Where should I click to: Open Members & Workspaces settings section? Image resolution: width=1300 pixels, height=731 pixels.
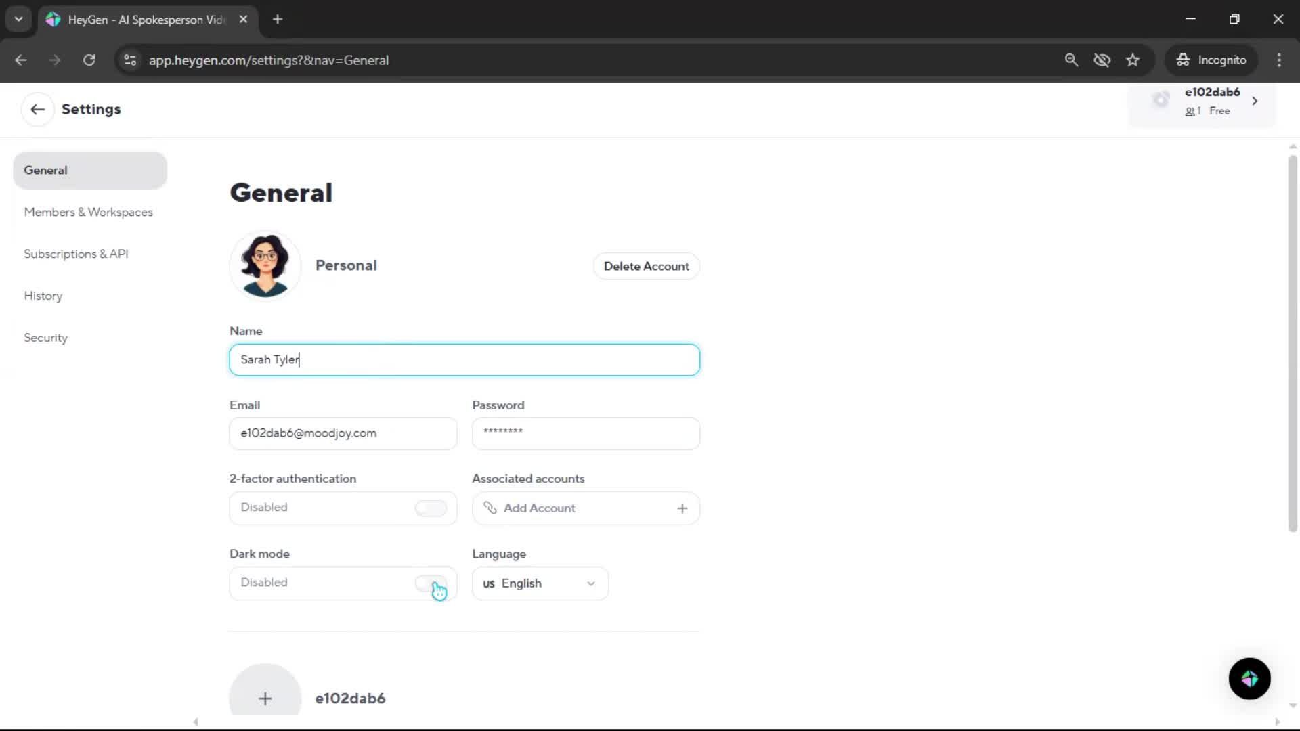coord(88,212)
